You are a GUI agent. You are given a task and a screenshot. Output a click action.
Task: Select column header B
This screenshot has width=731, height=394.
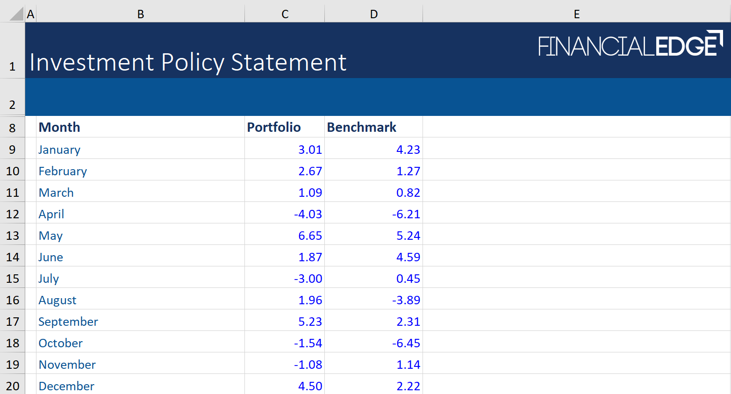point(140,14)
